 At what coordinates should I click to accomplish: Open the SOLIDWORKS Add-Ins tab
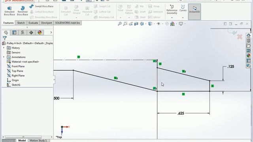coord(68,23)
